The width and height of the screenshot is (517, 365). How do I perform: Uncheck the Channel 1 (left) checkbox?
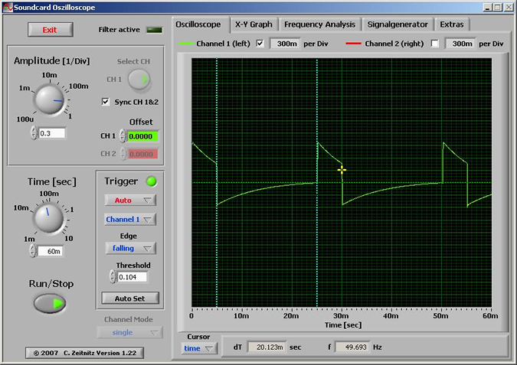point(260,44)
